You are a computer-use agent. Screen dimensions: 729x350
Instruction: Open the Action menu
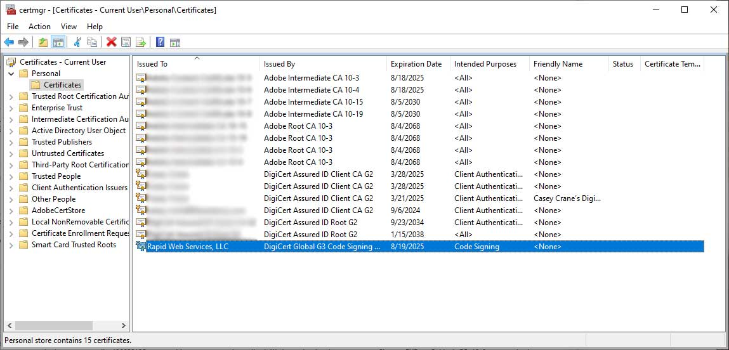(x=39, y=27)
